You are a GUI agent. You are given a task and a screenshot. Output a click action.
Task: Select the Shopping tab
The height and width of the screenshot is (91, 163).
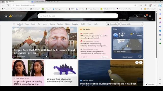[75, 24]
